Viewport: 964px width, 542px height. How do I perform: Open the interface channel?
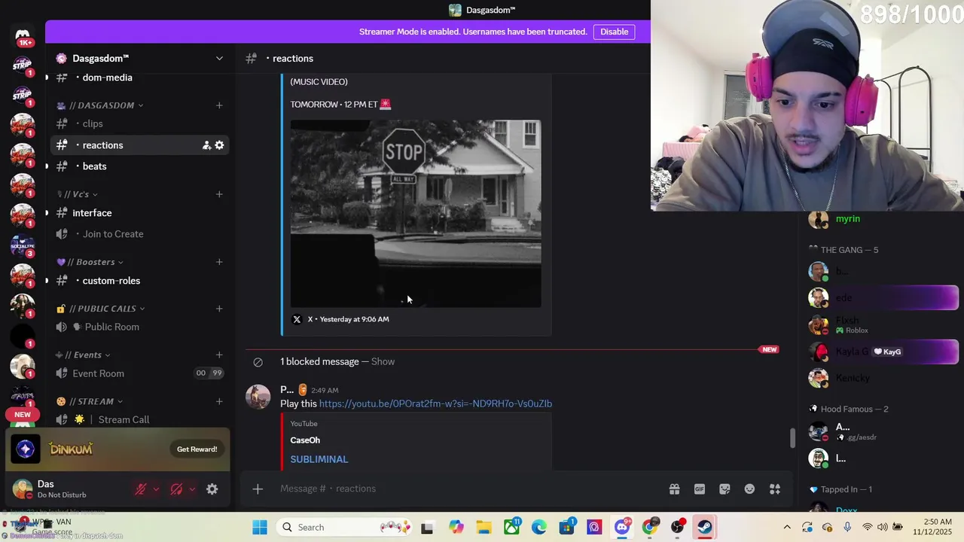(x=139, y=213)
